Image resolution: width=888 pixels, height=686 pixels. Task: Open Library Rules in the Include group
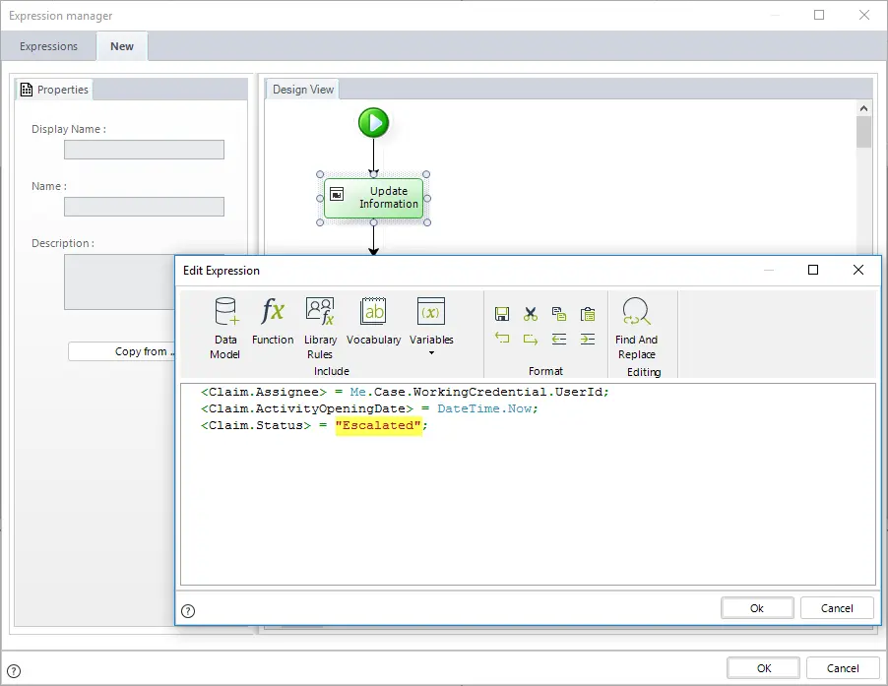tap(320, 329)
